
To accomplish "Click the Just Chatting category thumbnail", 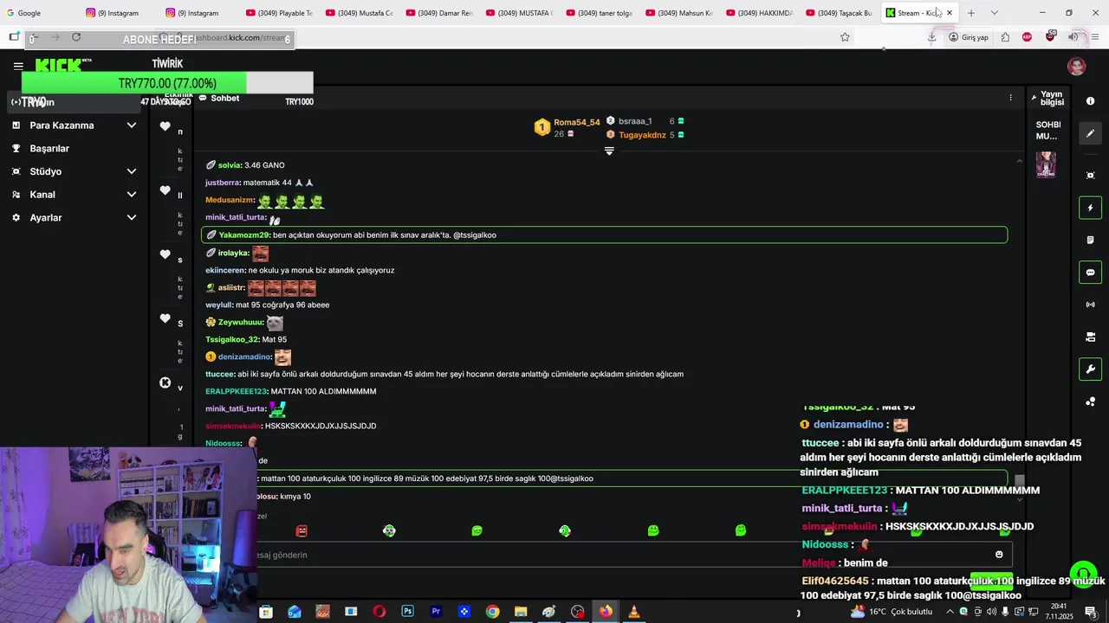I will [1046, 164].
